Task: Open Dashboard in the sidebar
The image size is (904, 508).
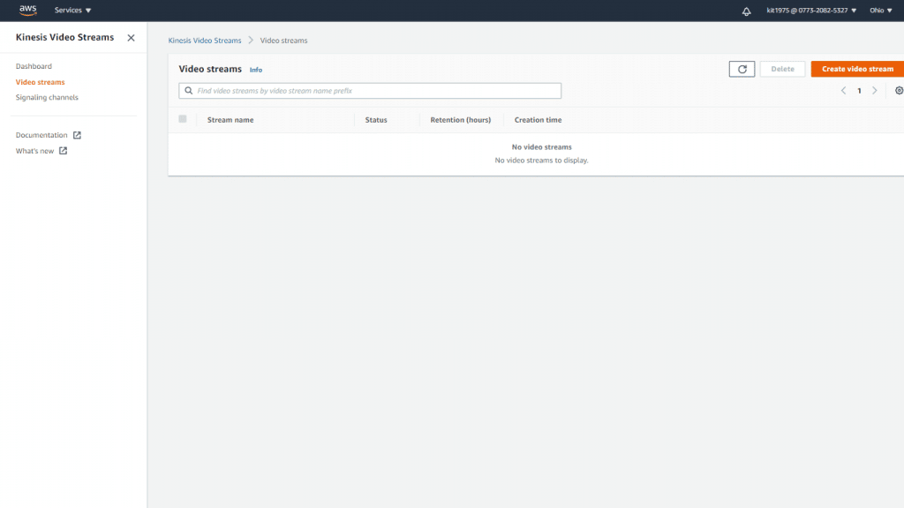Action: click(34, 66)
